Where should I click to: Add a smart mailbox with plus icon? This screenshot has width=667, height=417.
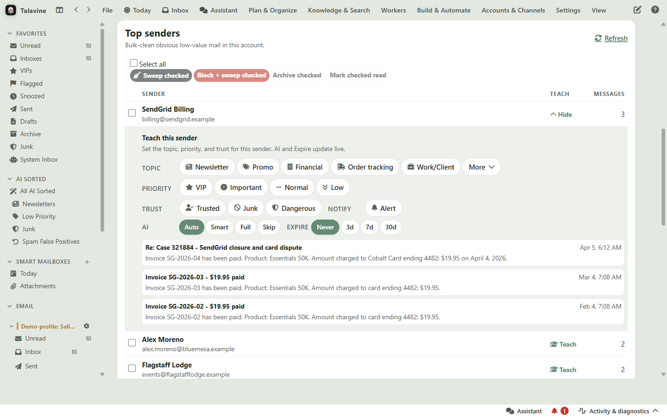pos(87,262)
